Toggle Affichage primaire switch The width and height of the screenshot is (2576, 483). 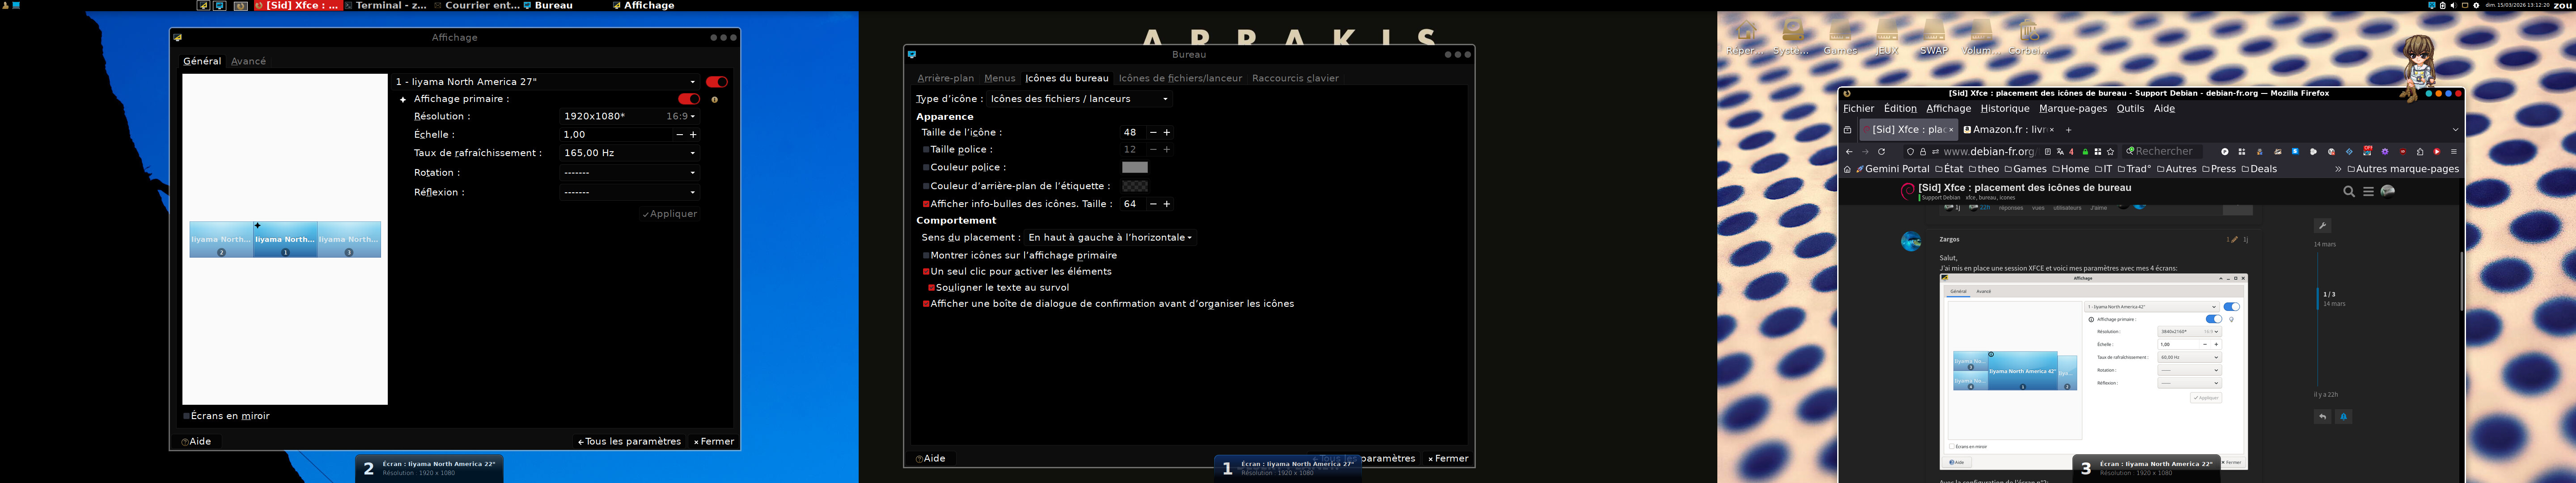click(689, 99)
